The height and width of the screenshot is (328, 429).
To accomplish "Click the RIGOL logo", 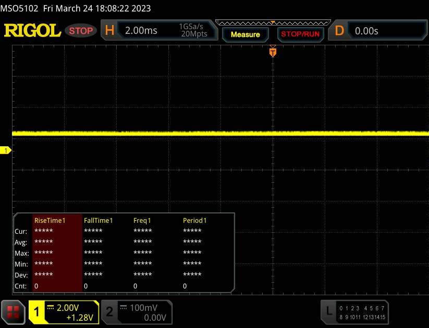I will [x=32, y=30].
